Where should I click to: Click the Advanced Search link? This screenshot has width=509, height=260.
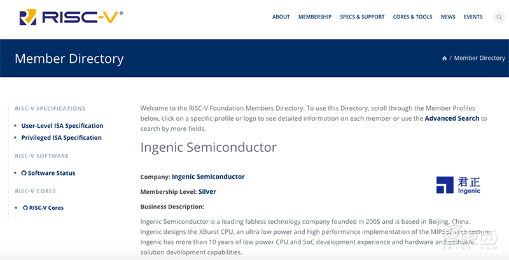tap(452, 118)
